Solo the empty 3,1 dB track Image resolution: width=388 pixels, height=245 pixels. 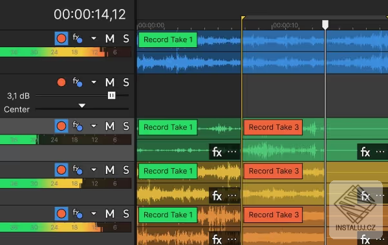[126, 82]
